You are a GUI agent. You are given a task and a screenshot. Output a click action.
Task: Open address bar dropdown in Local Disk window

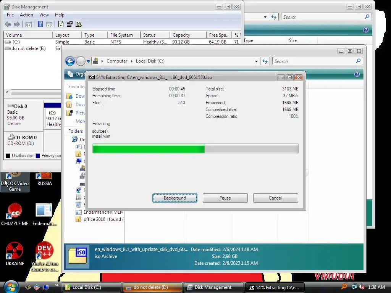(x=256, y=61)
